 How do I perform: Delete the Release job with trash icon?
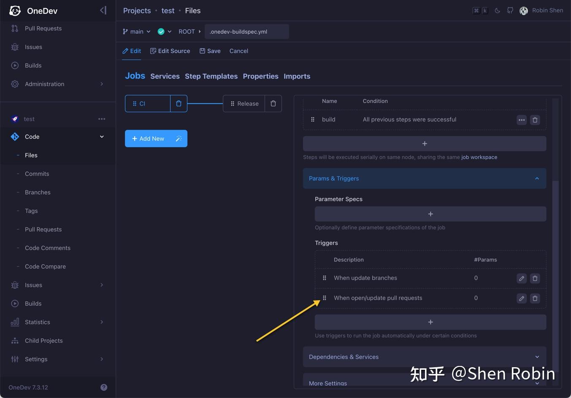tap(273, 104)
